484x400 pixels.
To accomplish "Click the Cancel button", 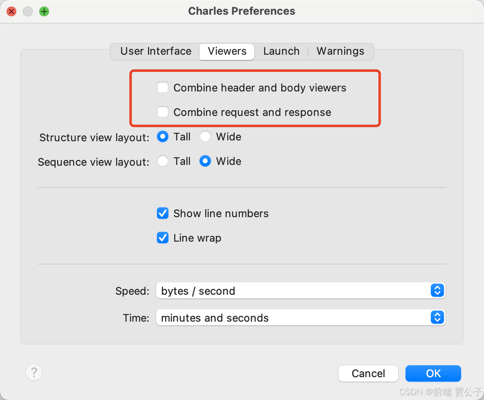I will pyautogui.click(x=368, y=373).
